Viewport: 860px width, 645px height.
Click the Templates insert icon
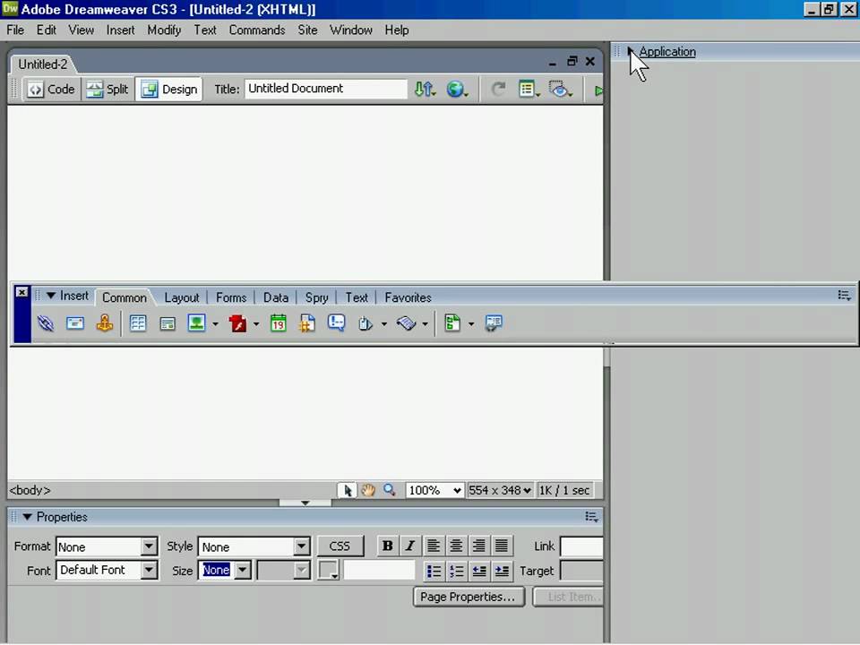452,323
